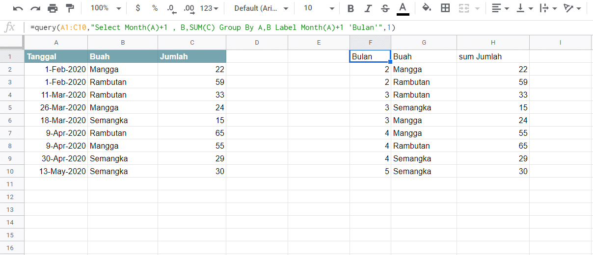Viewport: 593px width, 255px height.
Task: Select value 5 in Bulan column
Action: 370,171
